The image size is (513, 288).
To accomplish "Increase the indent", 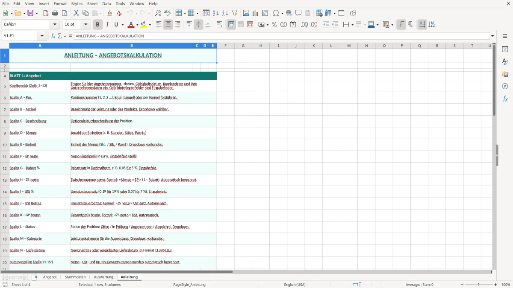I will click(326, 25).
